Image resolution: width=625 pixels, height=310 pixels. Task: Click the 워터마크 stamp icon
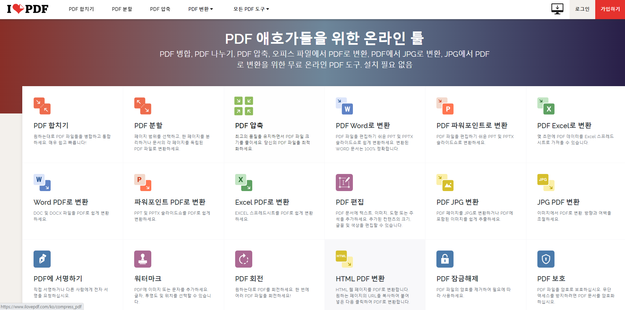pyautogui.click(x=143, y=259)
